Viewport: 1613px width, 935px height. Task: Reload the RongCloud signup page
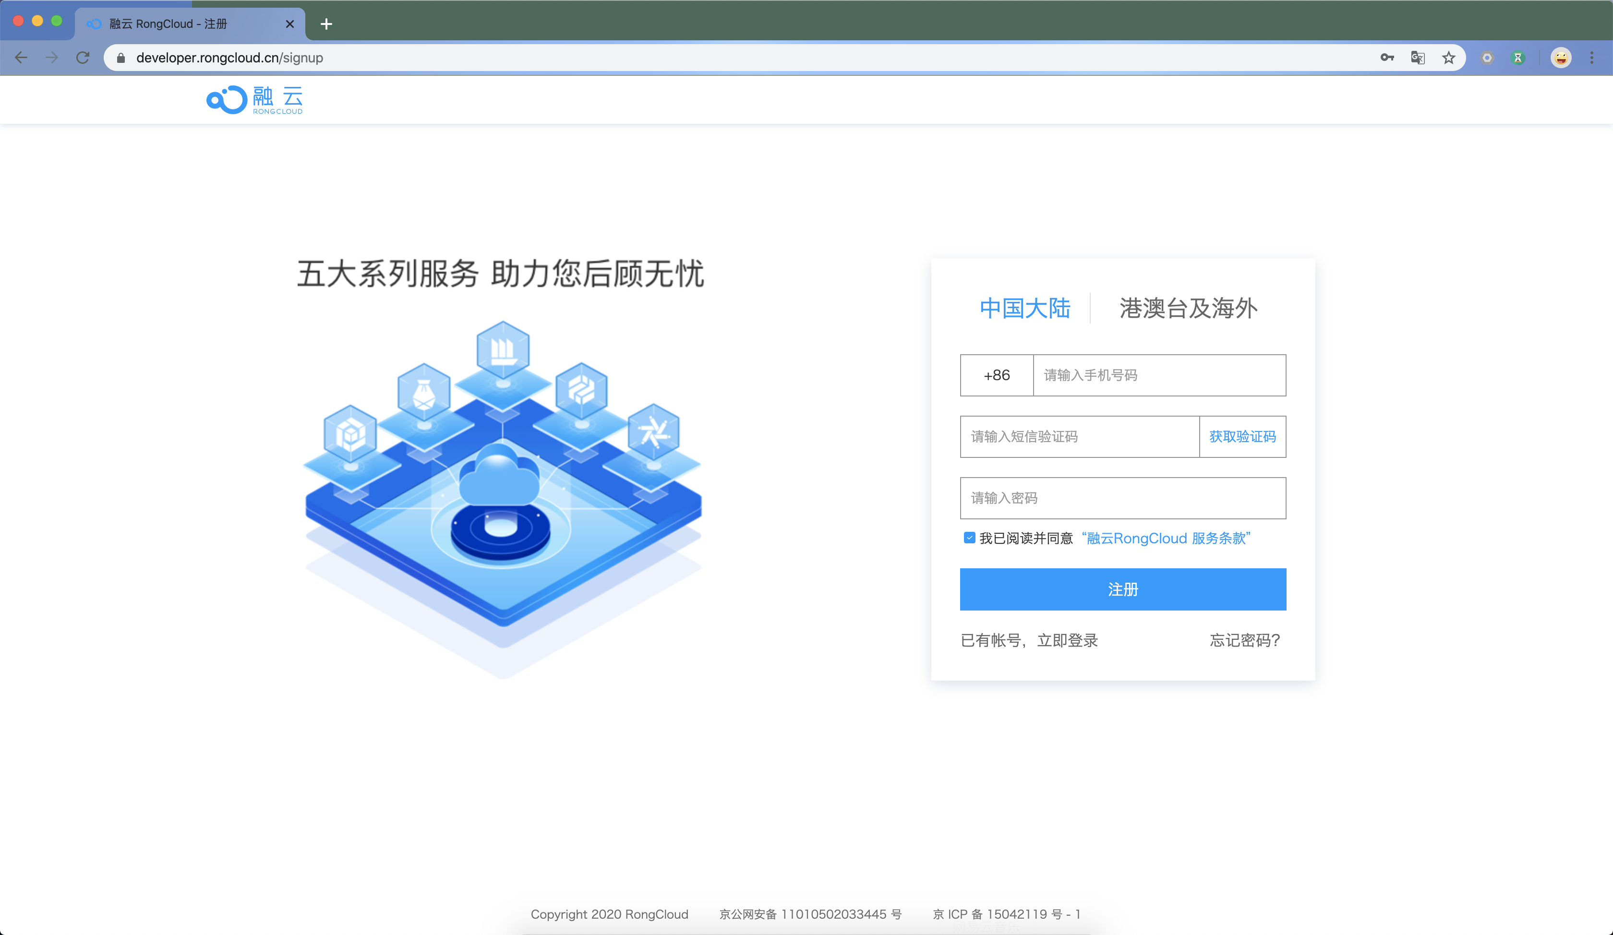pos(83,58)
